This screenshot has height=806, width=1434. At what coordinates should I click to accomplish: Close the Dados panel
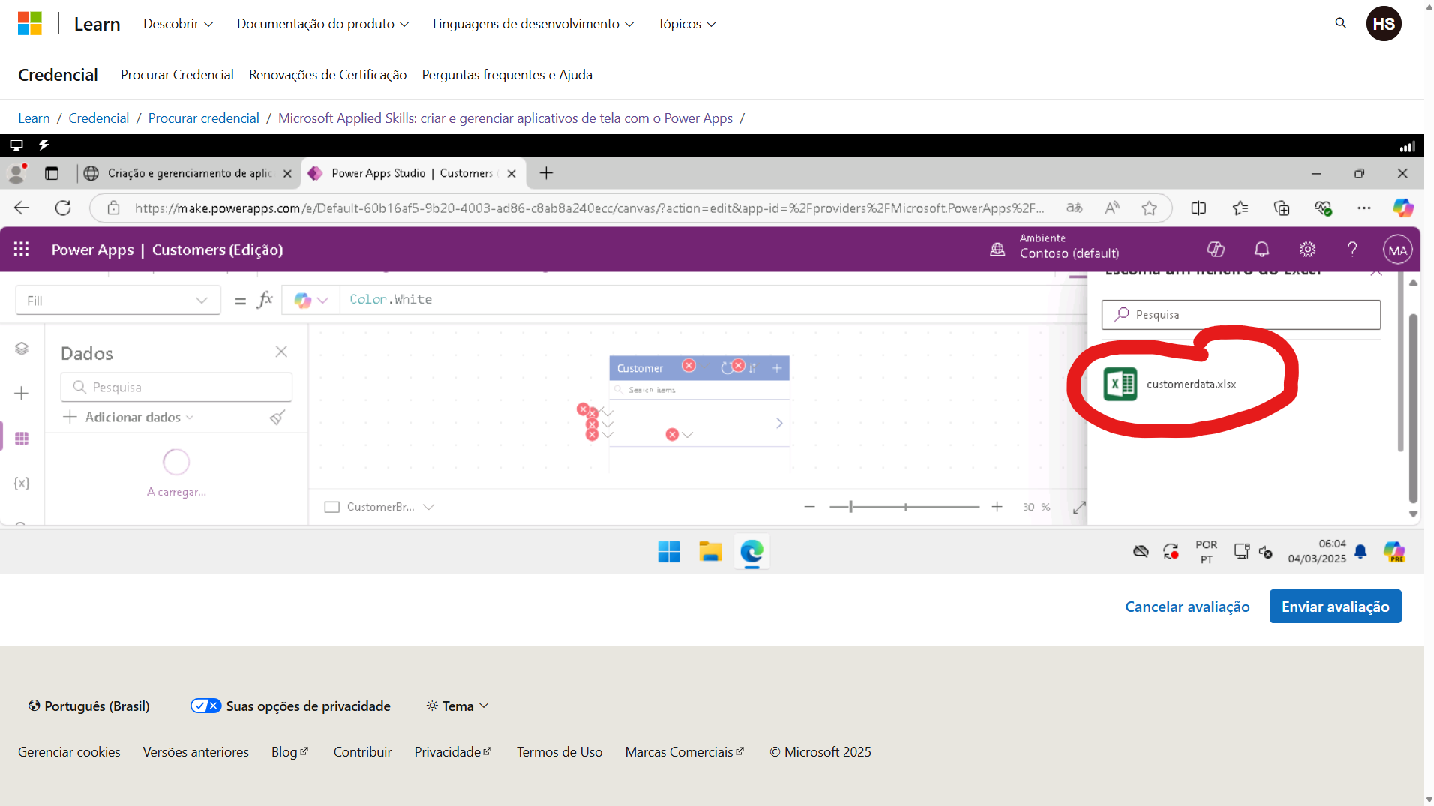281,352
